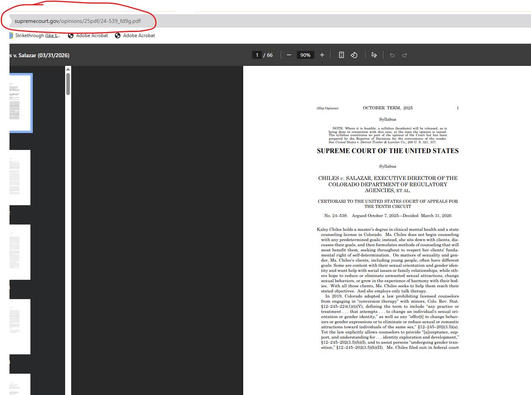This screenshot has width=531, height=395.
Task: Click the thumbnail panel scroll-up arrow
Action: pos(68,69)
